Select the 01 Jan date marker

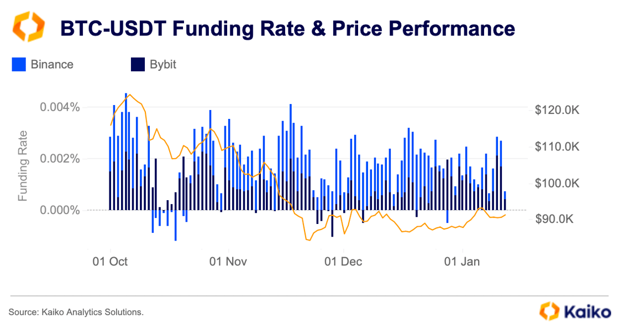[x=461, y=261]
